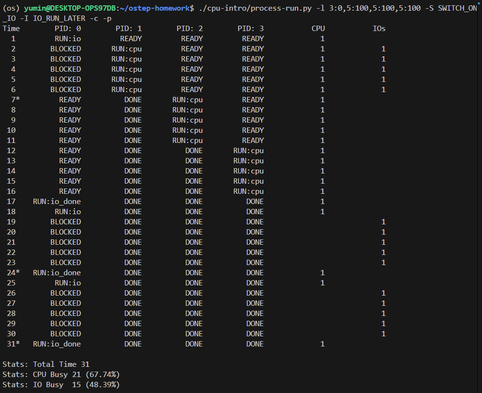The width and height of the screenshot is (482, 393).
Task: Click READY for PID 0 at time 16
Action: pos(70,191)
